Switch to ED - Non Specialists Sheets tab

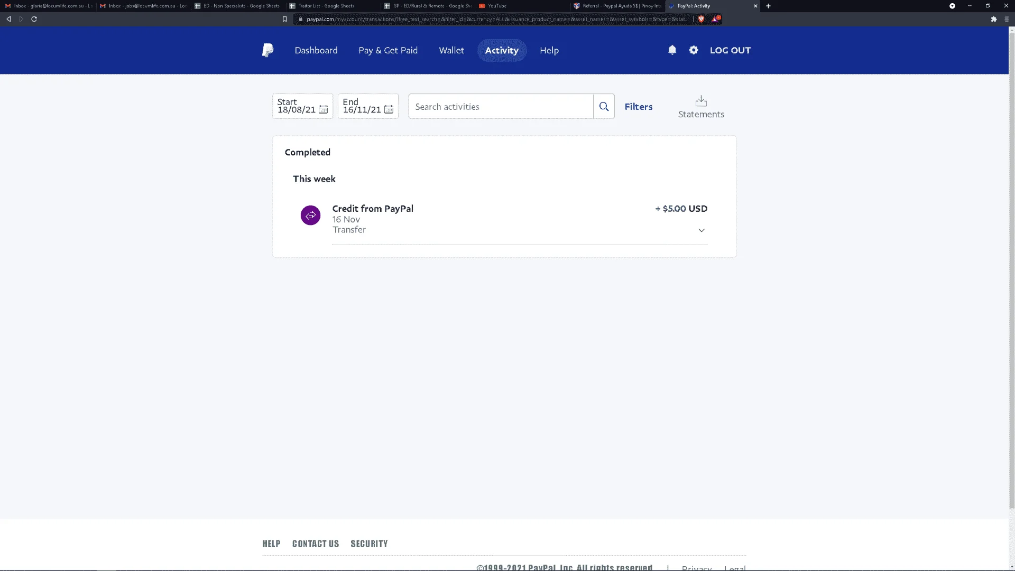tap(238, 6)
